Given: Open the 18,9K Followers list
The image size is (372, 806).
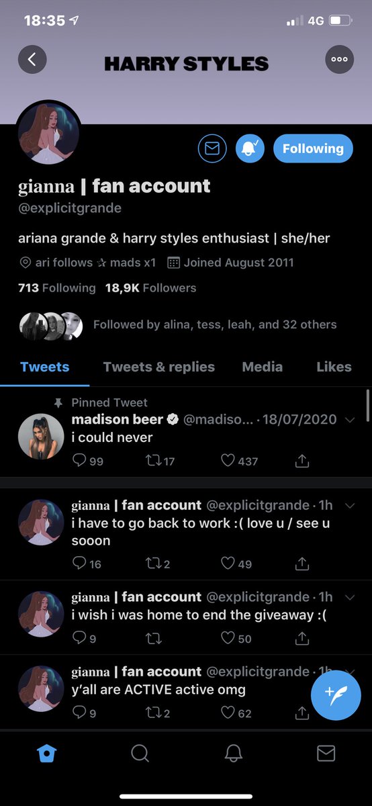Looking at the screenshot, I should tap(150, 288).
